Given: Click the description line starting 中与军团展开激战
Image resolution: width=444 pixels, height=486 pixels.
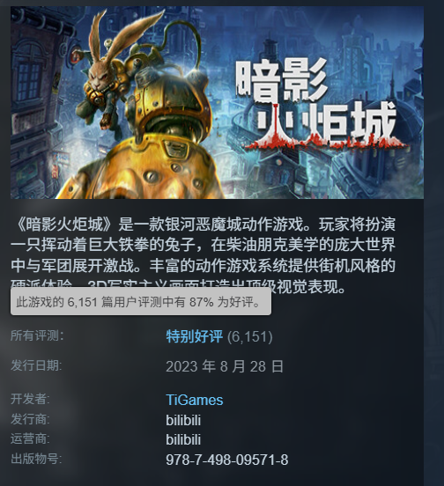Looking at the screenshot, I should (203, 266).
